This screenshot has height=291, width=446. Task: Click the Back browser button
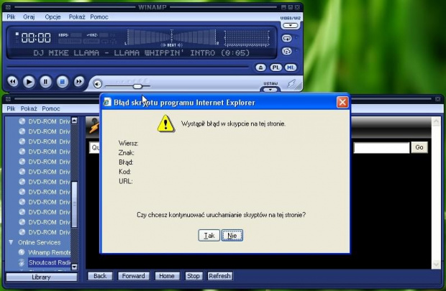click(x=100, y=276)
